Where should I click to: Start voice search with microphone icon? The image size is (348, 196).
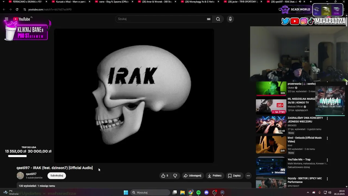point(230,19)
